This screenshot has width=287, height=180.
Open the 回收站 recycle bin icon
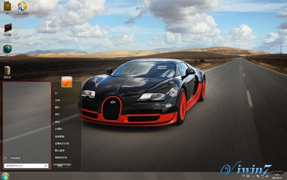pyautogui.click(x=7, y=72)
